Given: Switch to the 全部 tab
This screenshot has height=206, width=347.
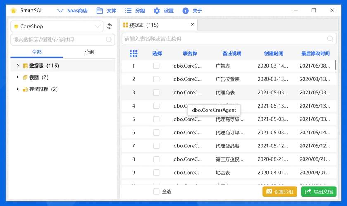Looking at the screenshot, I should pyautogui.click(x=37, y=52).
